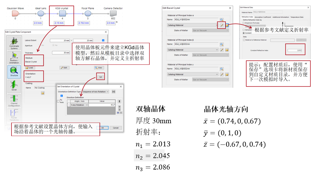Select Aperture Yes radio button

click(x=40, y=45)
